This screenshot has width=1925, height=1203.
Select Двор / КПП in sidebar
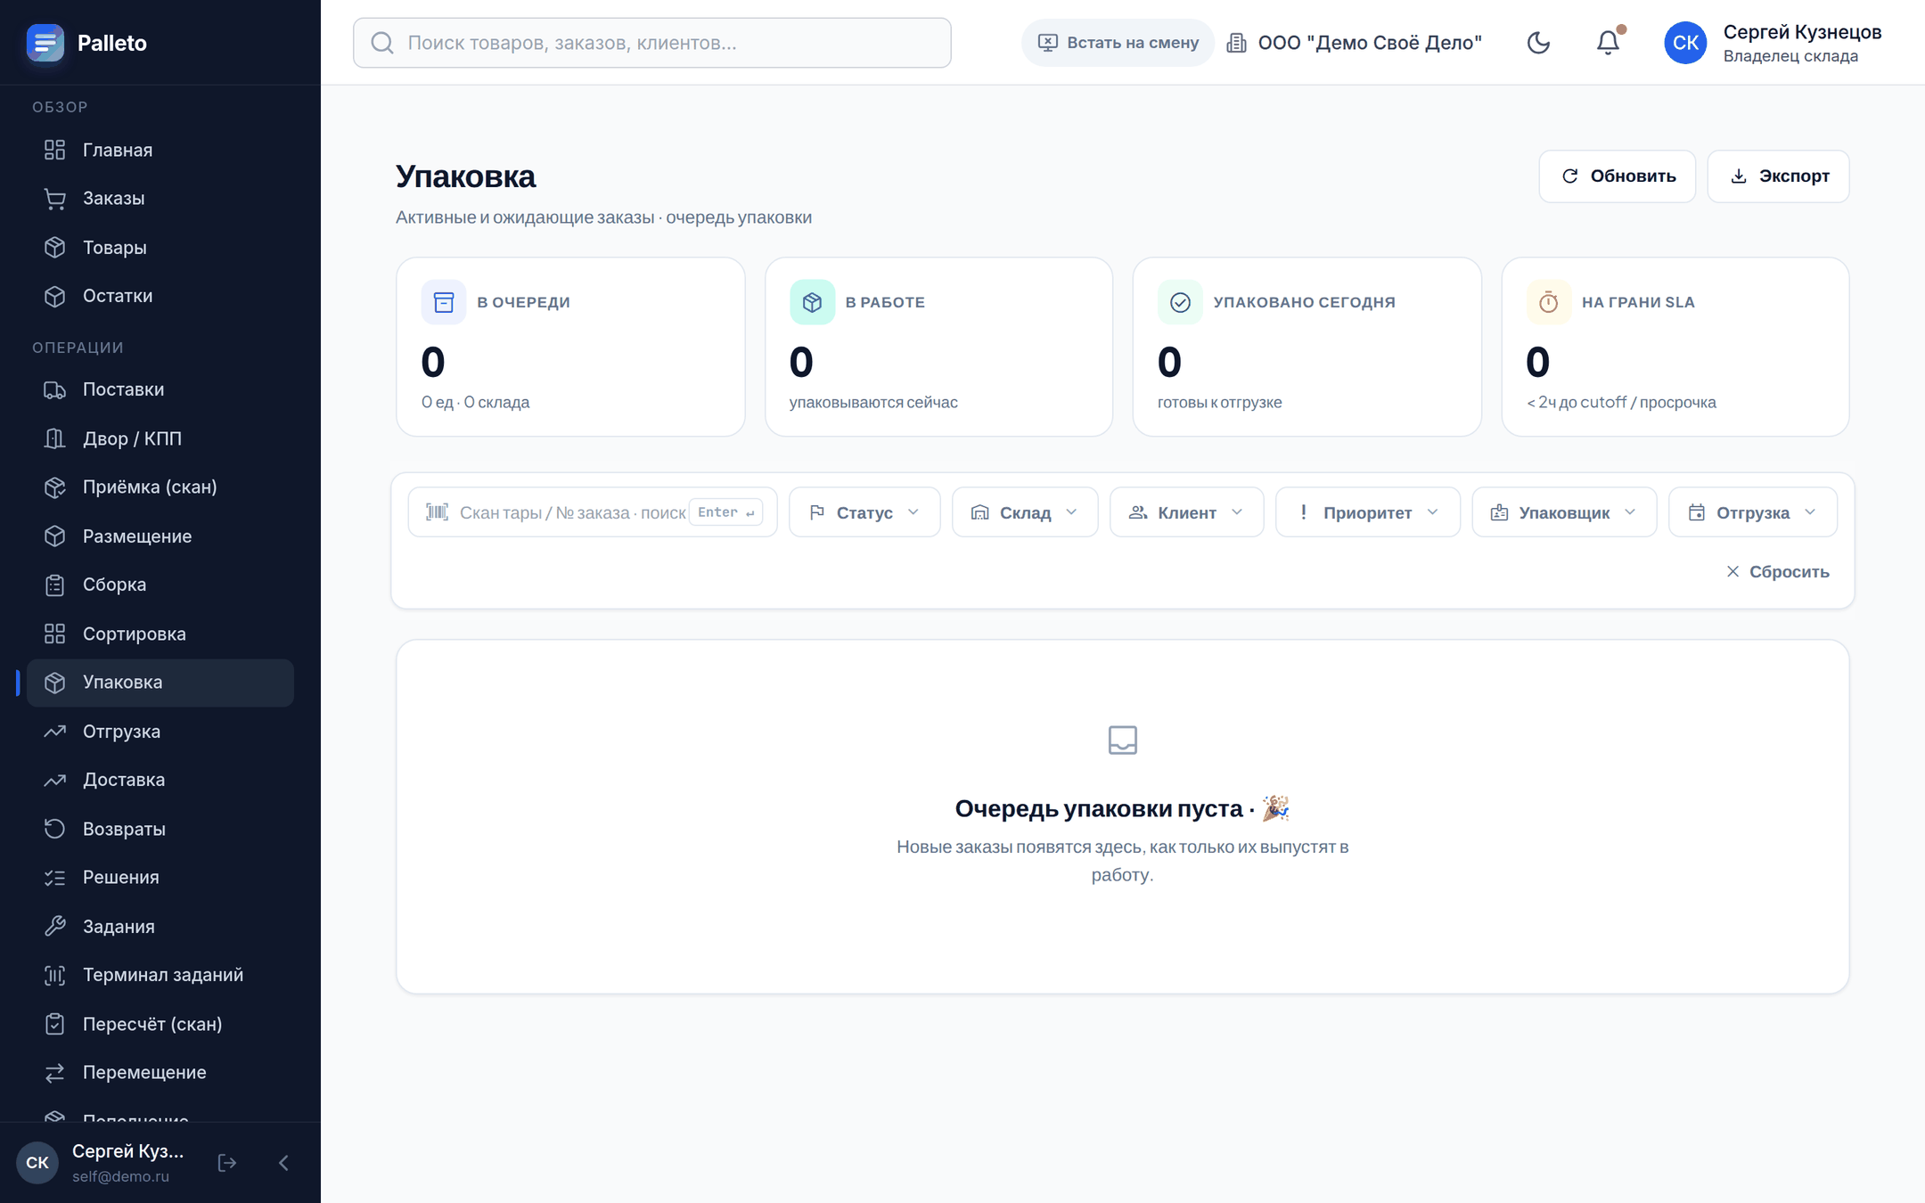pos(160,438)
